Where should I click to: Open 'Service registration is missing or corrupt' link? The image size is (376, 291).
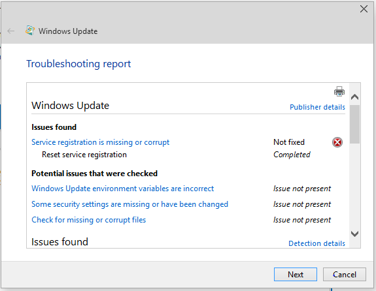click(100, 142)
